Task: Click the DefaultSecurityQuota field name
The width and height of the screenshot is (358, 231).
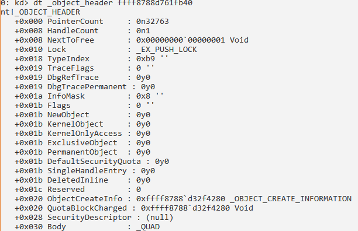Action: (x=94, y=162)
